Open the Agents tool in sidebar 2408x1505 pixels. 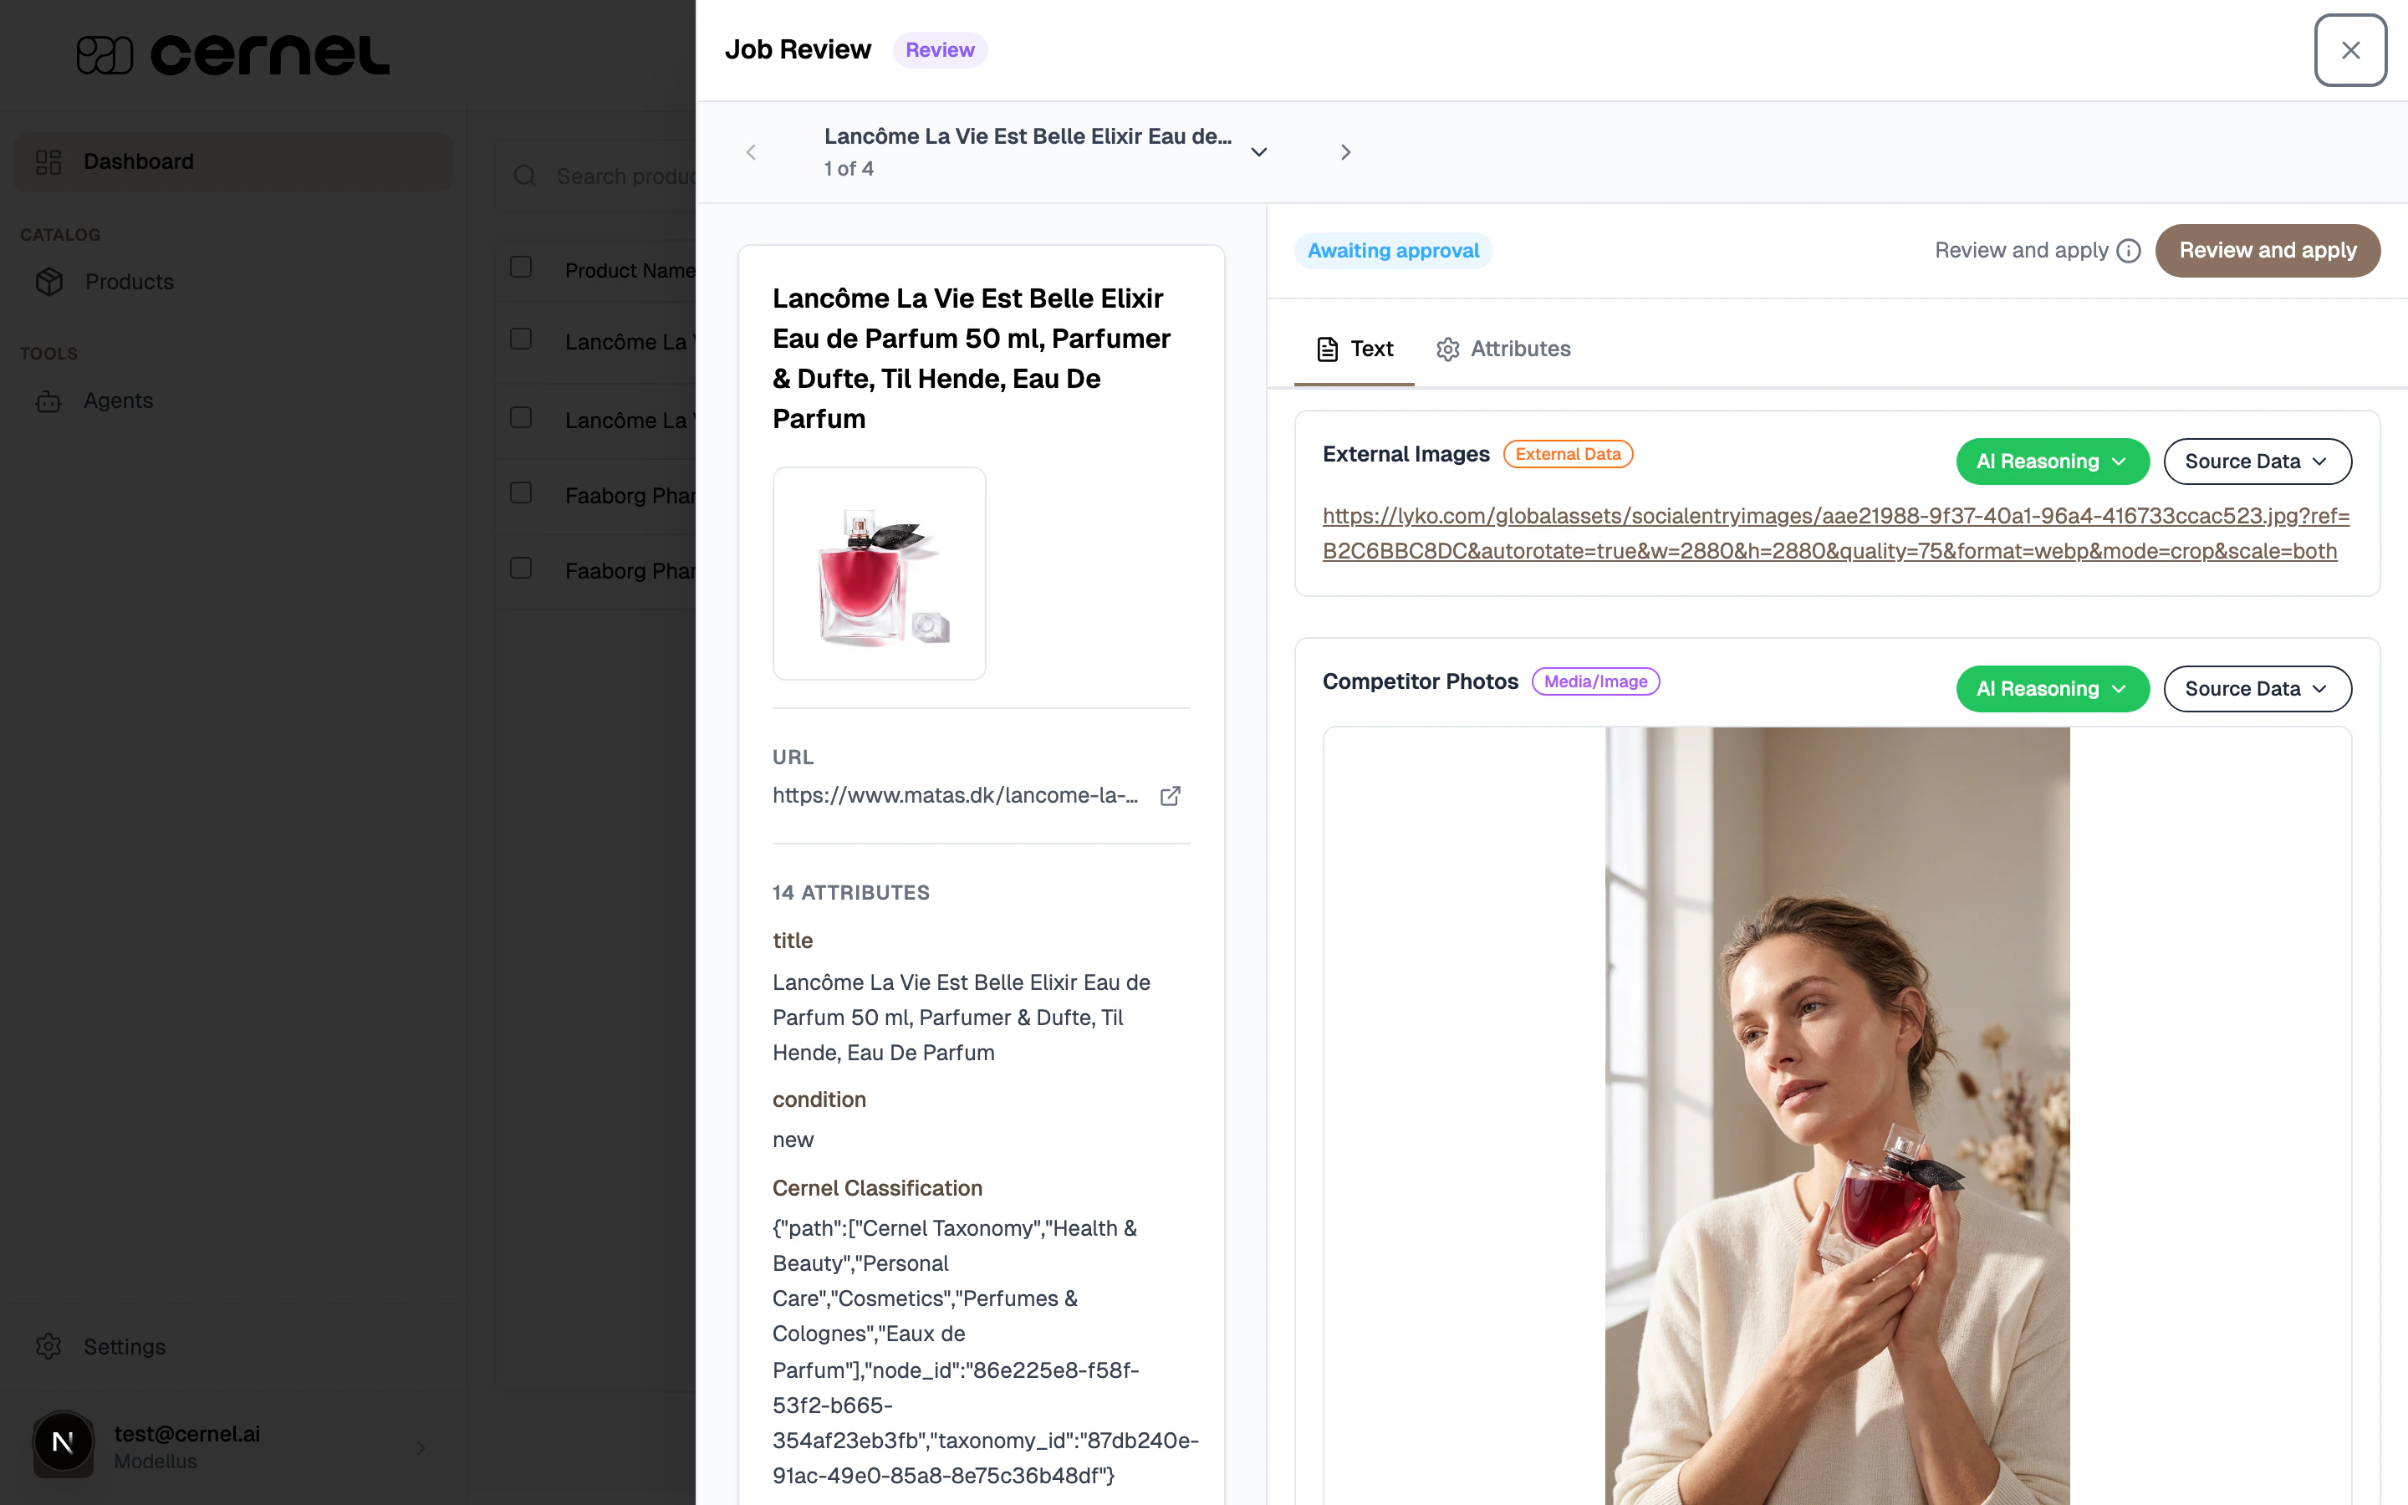click(x=119, y=400)
